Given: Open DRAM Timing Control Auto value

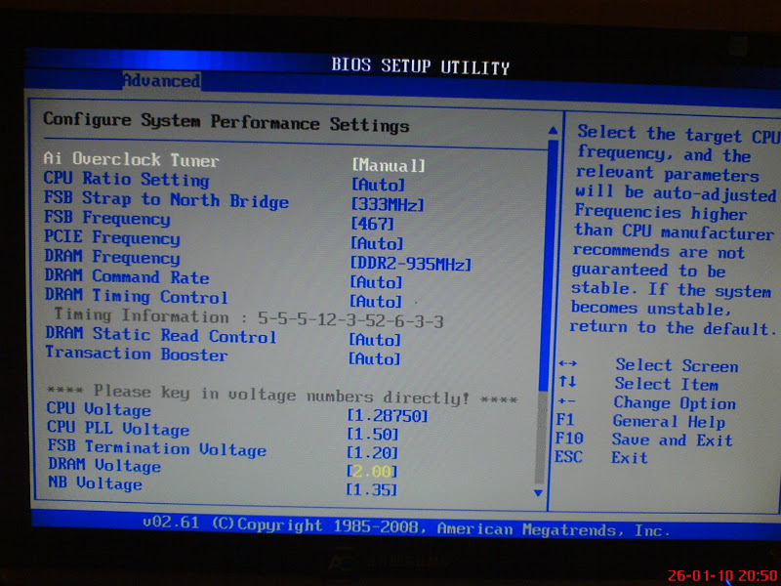Looking at the screenshot, I should (x=376, y=301).
